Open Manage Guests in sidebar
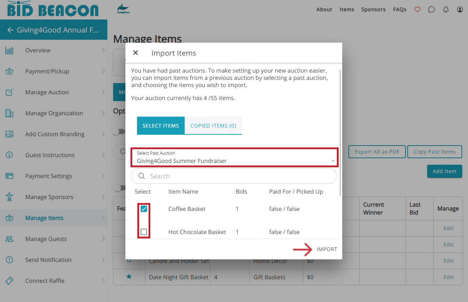 point(53,239)
